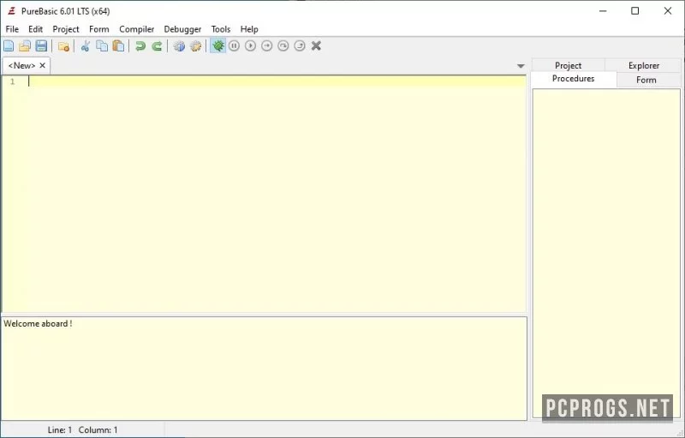Kill the program with X icon
This screenshot has width=685, height=438.
[316, 45]
